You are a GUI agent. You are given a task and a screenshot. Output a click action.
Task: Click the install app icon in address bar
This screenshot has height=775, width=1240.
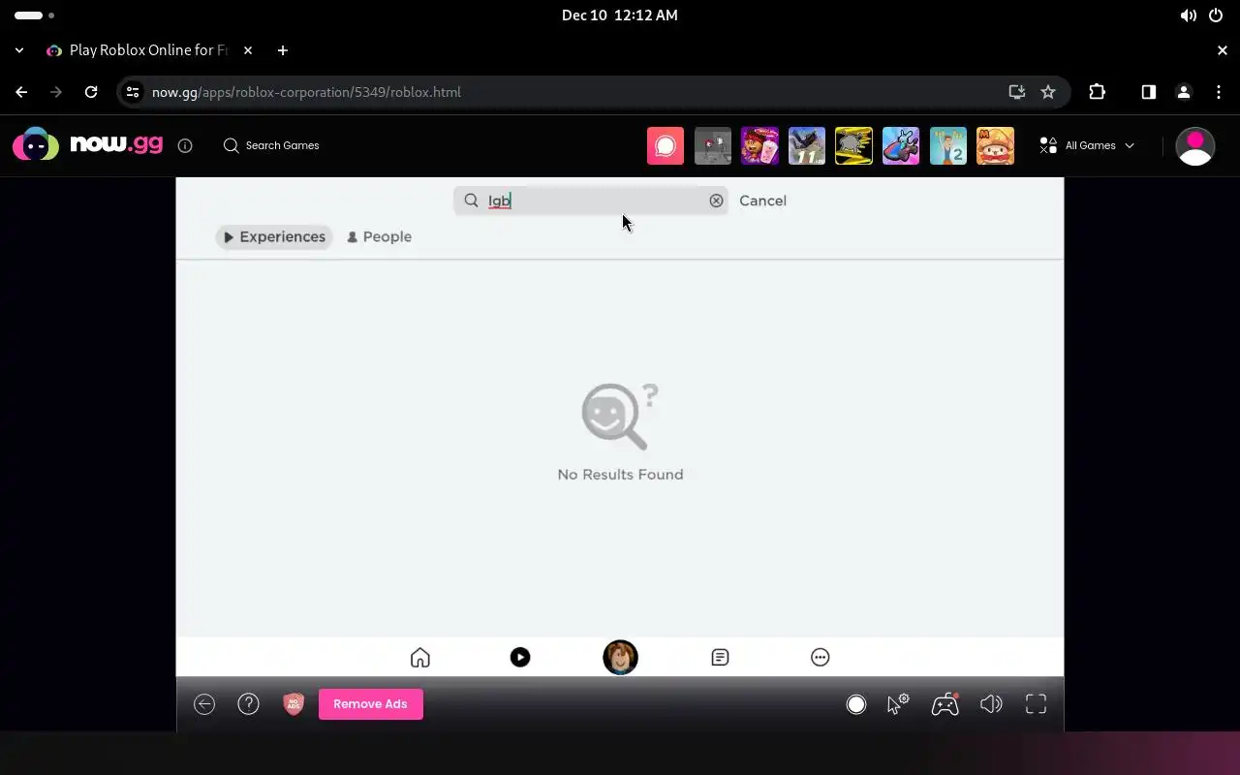1016,92
